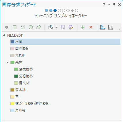This screenshot has height=122, width=123.
Task: Open the segment picker dropdown arrow
Action: pyautogui.click(x=57, y=27)
